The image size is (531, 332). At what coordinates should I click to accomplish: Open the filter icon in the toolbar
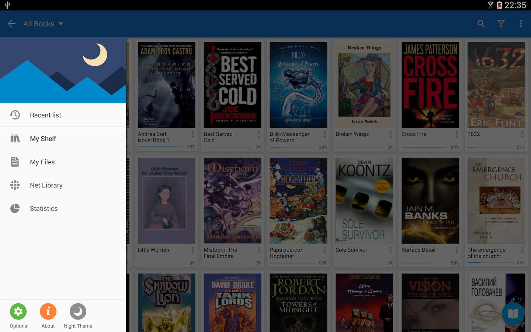coord(501,23)
